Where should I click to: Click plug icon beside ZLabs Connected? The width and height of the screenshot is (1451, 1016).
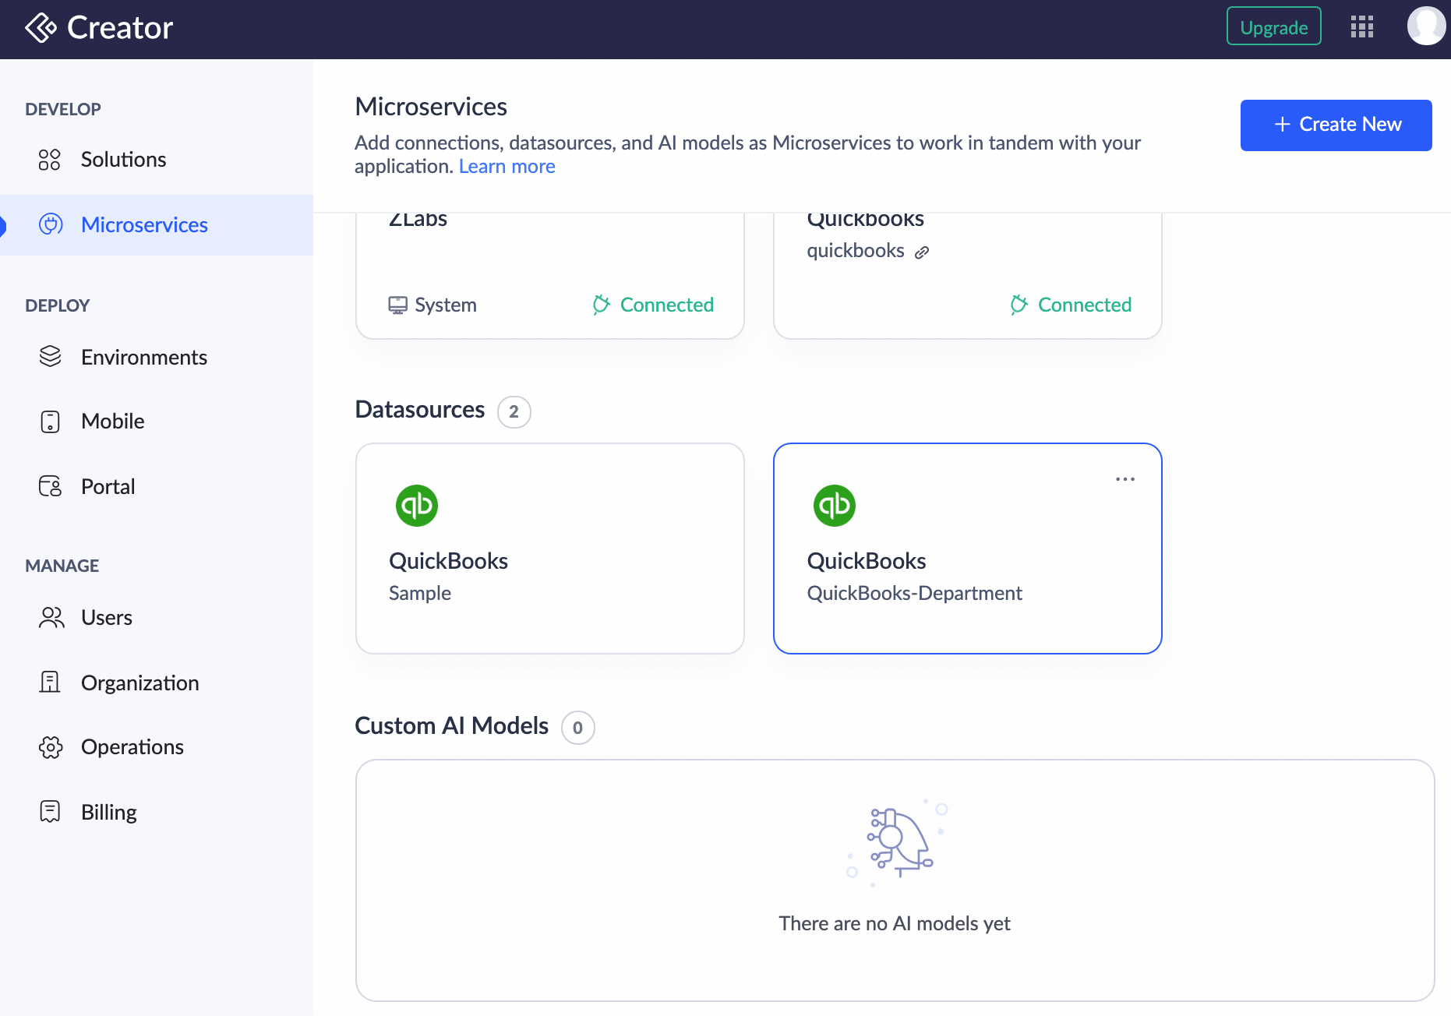point(601,305)
